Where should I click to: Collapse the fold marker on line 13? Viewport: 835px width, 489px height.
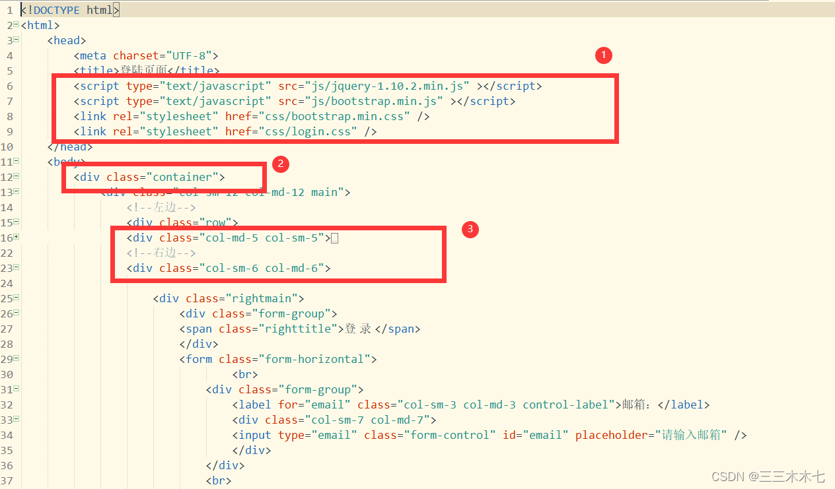click(16, 192)
